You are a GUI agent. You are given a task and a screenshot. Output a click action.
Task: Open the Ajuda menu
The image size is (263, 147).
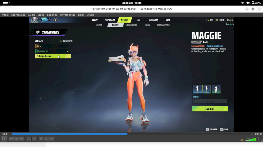[x=91, y=15]
